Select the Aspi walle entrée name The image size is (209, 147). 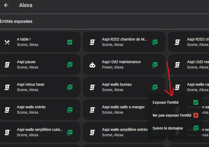31,107
